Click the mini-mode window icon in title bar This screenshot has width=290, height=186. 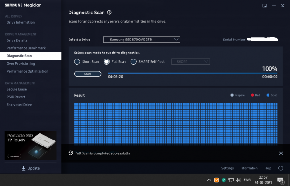point(265,6)
